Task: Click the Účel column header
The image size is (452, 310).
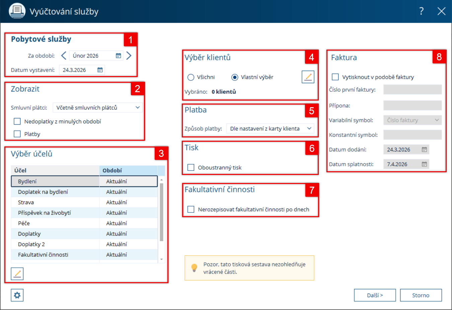Action: click(55, 171)
